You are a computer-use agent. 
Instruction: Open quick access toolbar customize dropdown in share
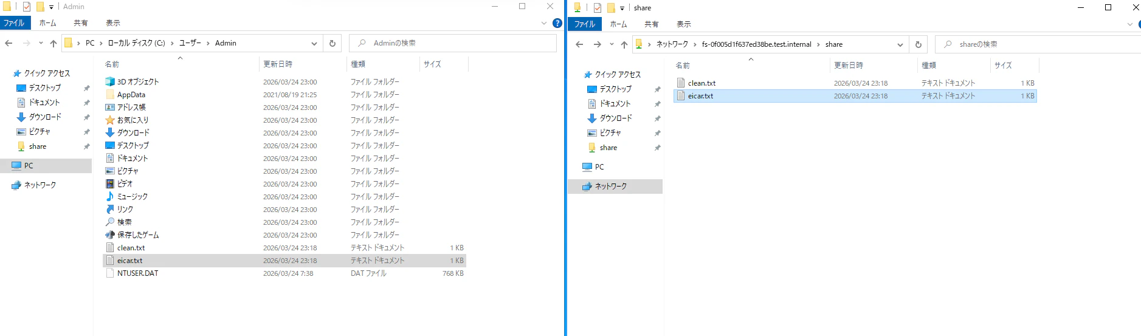pos(622,9)
